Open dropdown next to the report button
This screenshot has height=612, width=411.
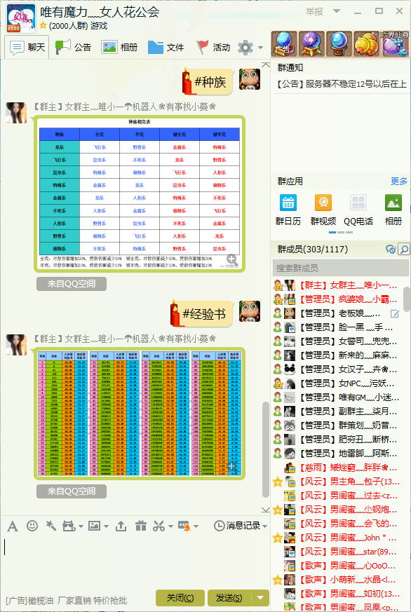point(337,11)
